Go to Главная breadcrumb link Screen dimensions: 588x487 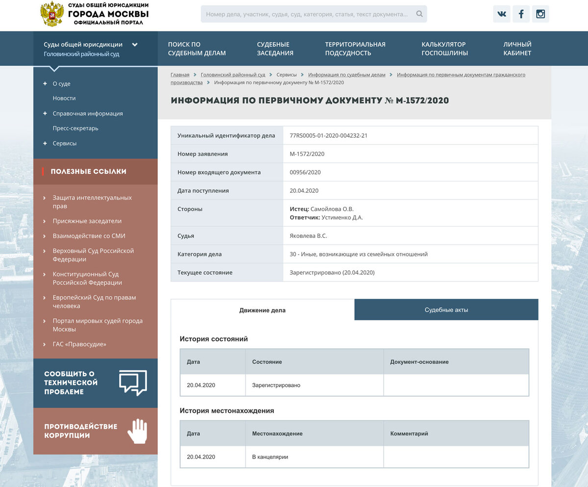(x=180, y=75)
